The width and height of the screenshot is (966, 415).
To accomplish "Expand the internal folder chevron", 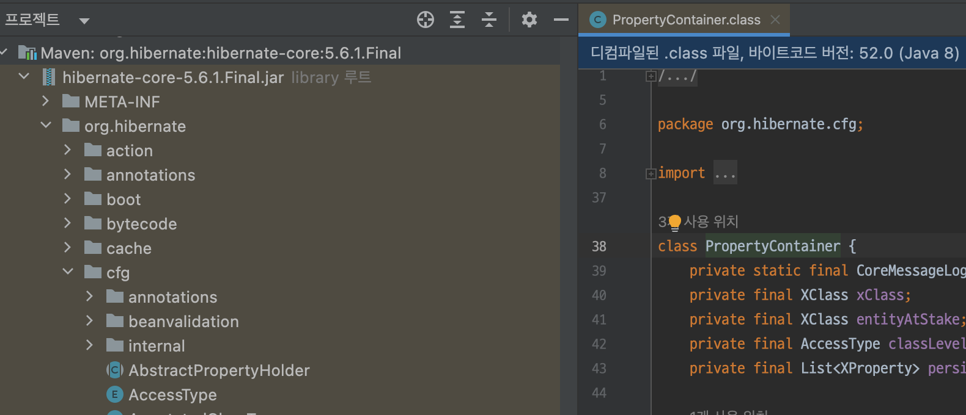I will tap(89, 345).
